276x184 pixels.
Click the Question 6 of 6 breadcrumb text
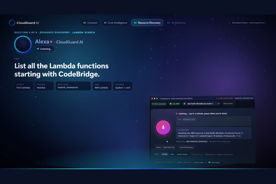tap(54, 33)
